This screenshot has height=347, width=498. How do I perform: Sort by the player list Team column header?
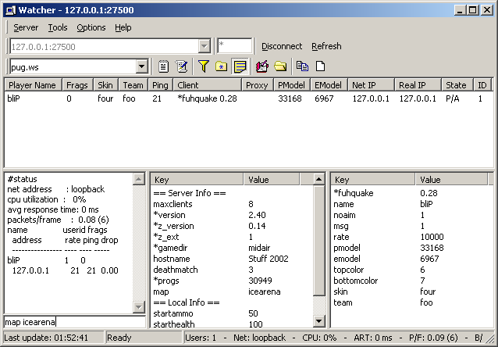pyautogui.click(x=133, y=85)
